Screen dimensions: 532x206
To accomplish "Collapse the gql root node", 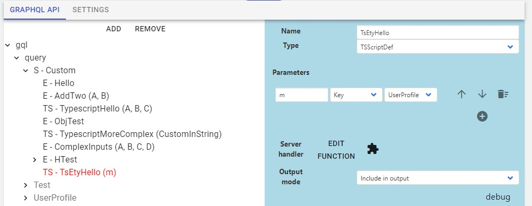I will [x=8, y=45].
